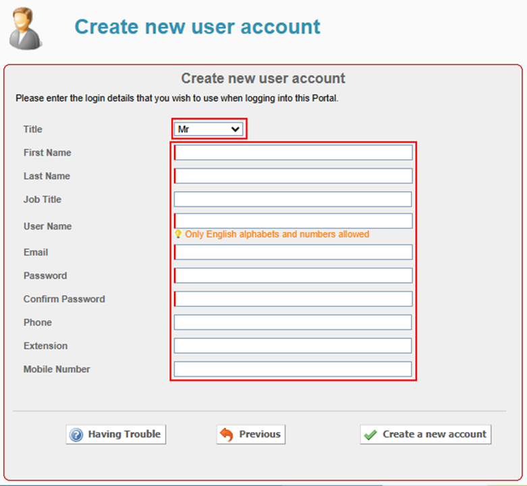Go back with the Previous button
Viewport: 527px width, 486px height.
click(251, 435)
